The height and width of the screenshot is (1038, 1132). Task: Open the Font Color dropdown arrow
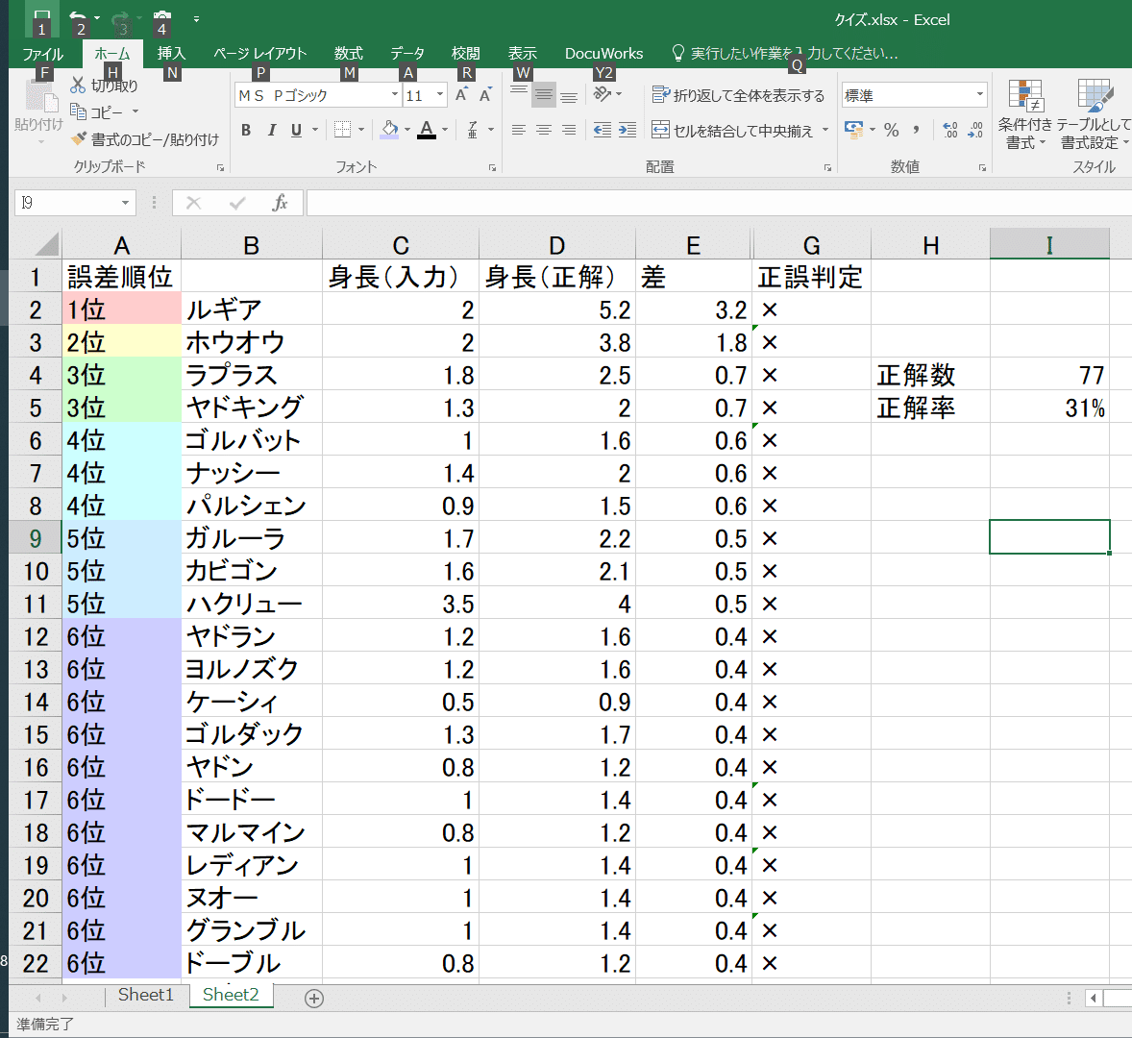(x=445, y=130)
